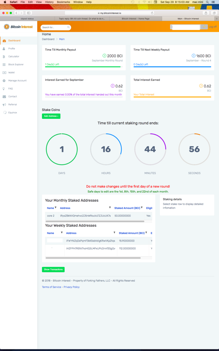Reload the page with the refresh icon

(x=152, y=13)
